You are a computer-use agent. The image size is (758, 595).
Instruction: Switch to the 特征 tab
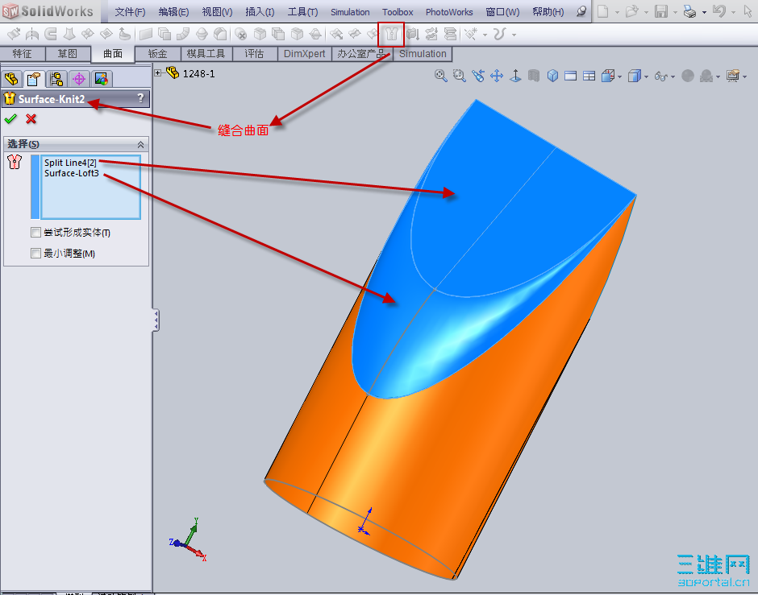click(x=23, y=54)
